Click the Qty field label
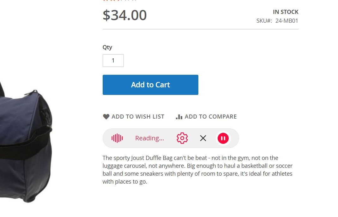338x217 pixels. coord(107,47)
